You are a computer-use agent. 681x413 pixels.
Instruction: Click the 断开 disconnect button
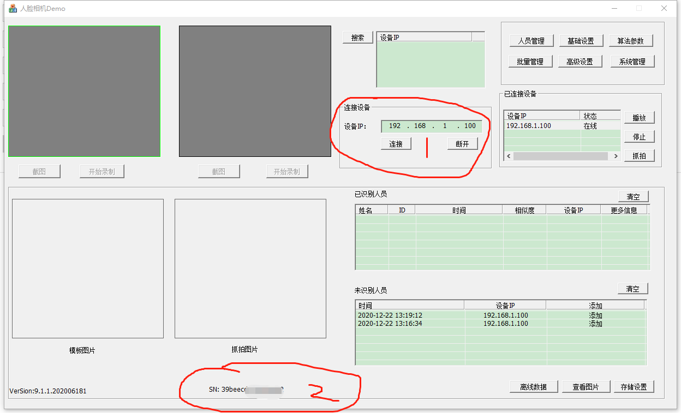(462, 144)
